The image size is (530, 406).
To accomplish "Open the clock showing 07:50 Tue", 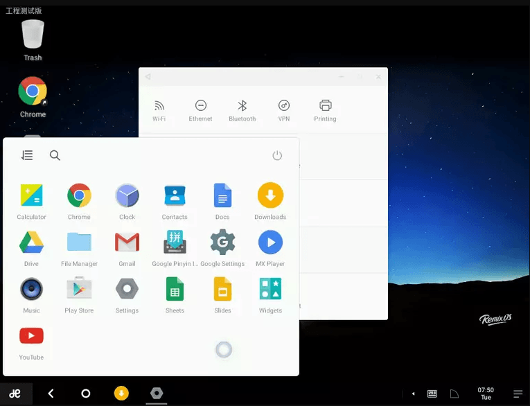I will tap(486, 394).
